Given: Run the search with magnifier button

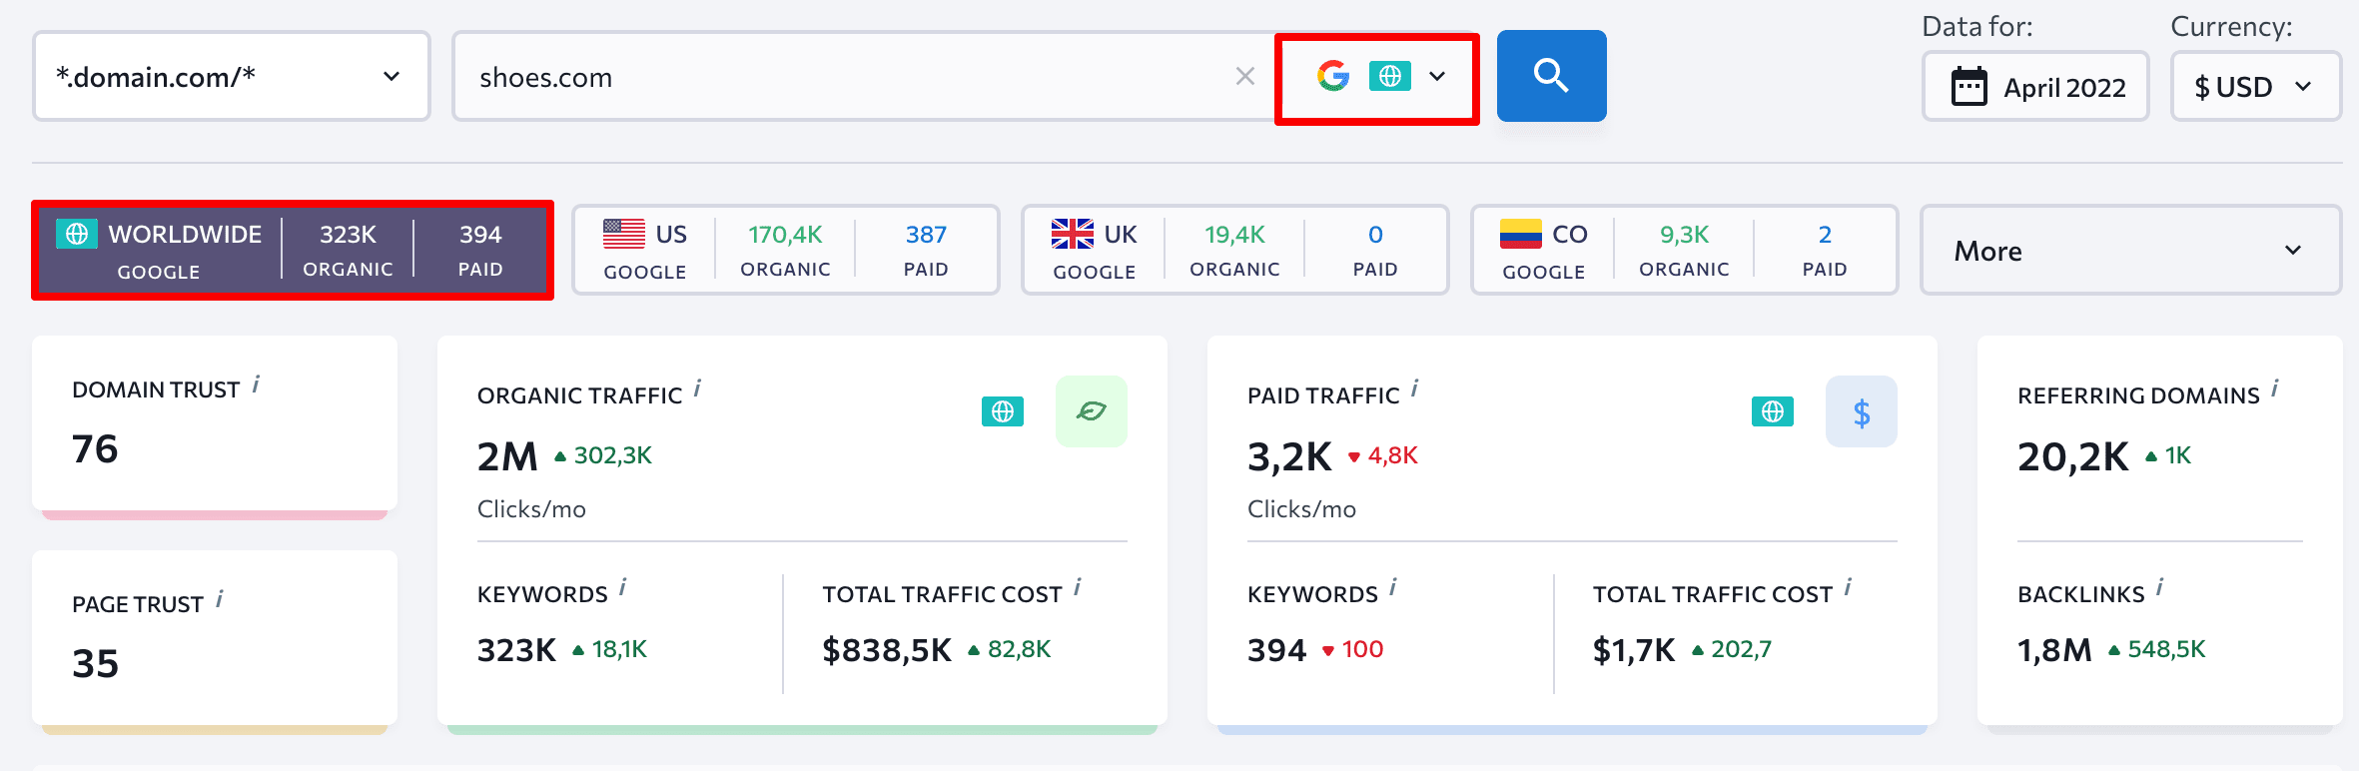Looking at the screenshot, I should click(1551, 76).
